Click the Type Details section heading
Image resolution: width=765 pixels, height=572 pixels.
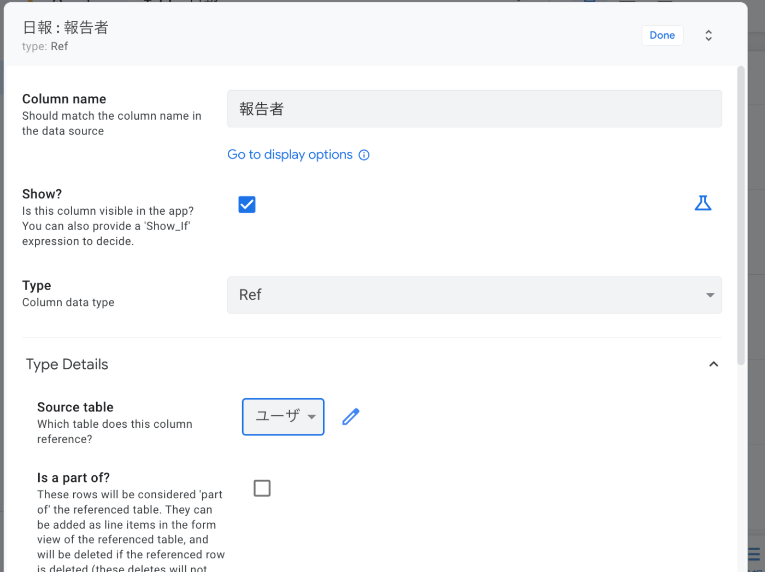coord(67,364)
